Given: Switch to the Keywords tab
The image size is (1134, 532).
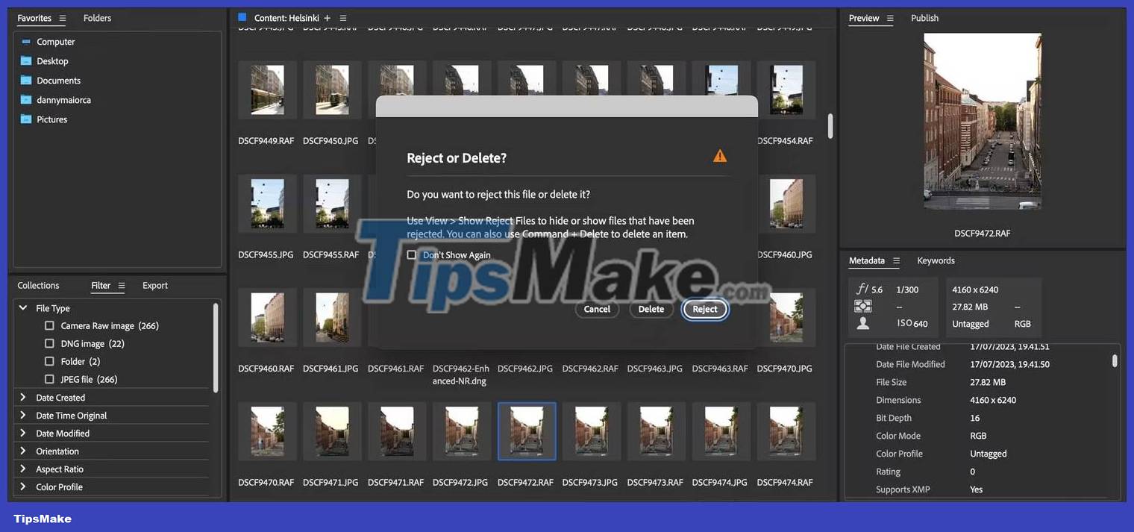Looking at the screenshot, I should point(936,260).
